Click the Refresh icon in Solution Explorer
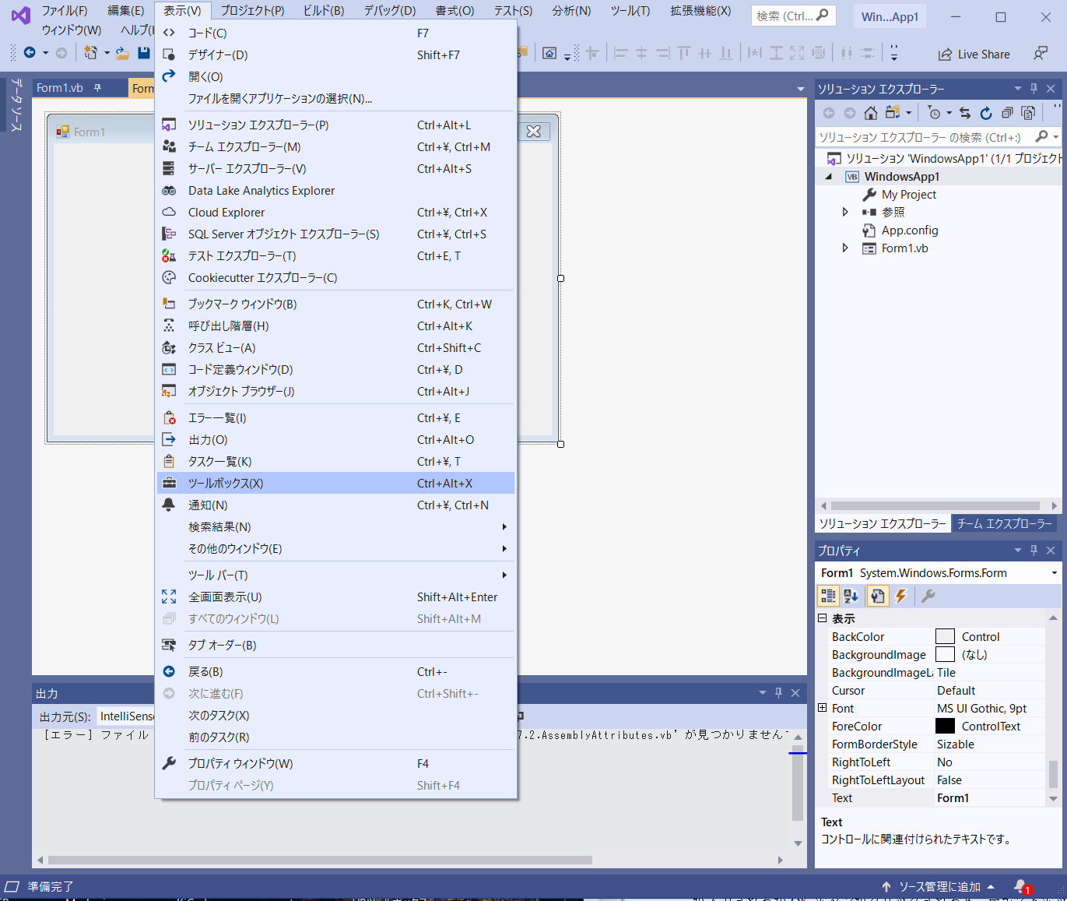 (x=986, y=113)
